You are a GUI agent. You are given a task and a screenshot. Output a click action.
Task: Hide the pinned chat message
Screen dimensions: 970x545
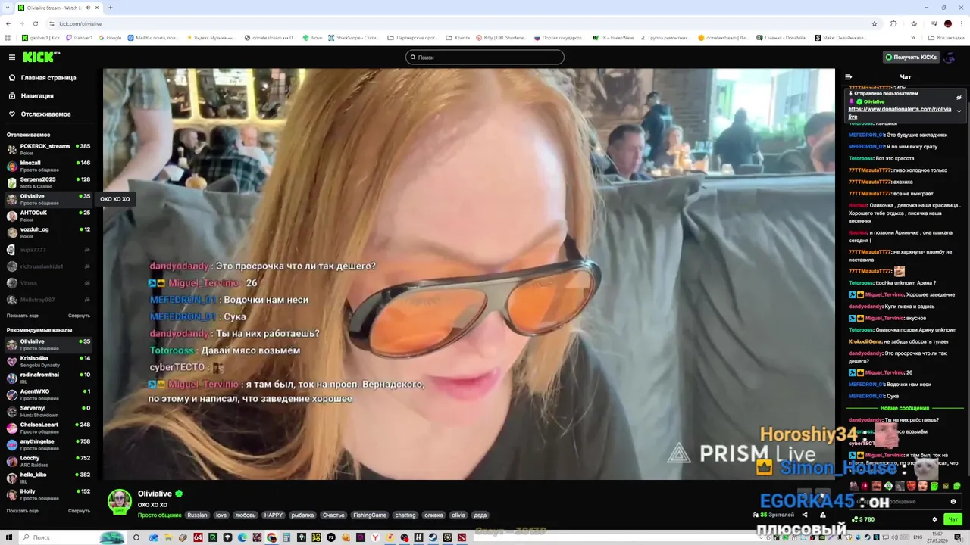(x=959, y=97)
